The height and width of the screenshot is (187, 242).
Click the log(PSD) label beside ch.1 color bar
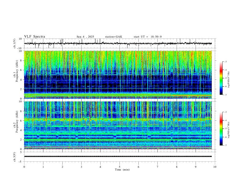point(229,80)
